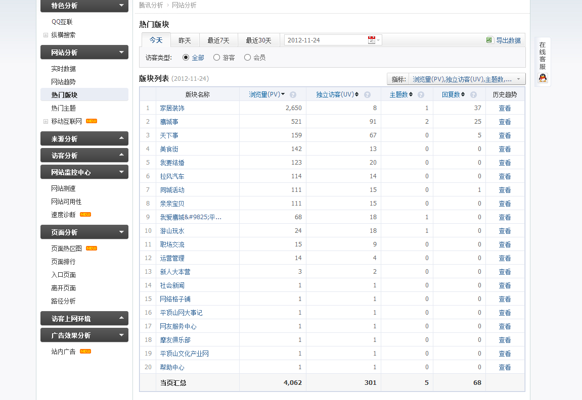Expand the 访客分析 section
Screen dimensions: 582x400
click(84, 156)
